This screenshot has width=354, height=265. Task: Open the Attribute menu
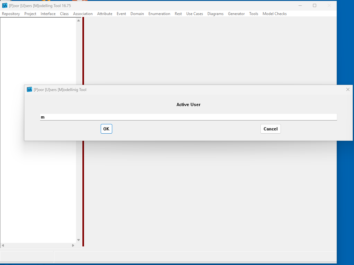pos(105,14)
